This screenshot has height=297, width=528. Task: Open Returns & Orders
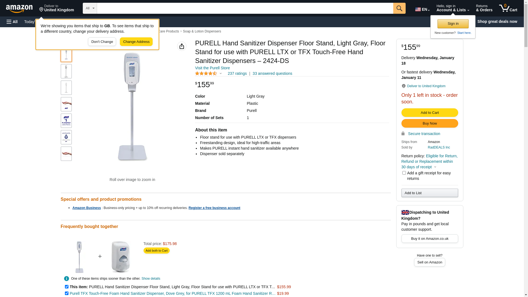click(x=484, y=8)
